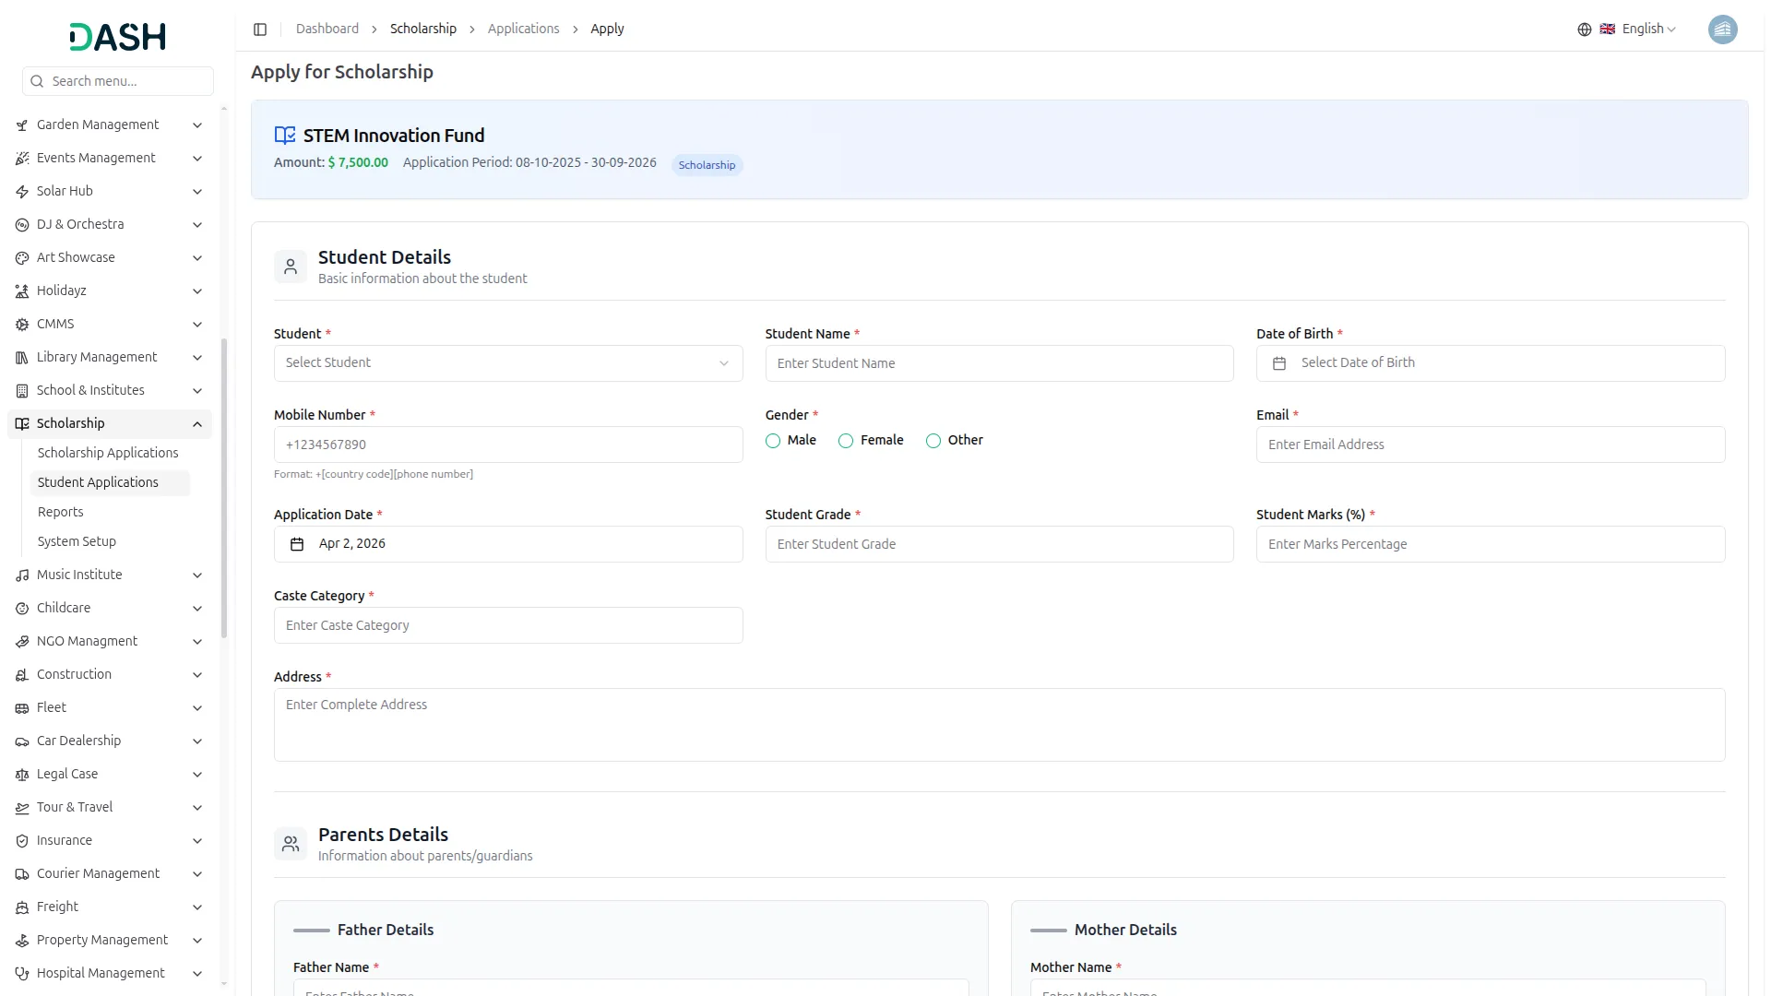Click the Enter Email Address field
Viewport: 1771px width, 996px height.
1490,445
